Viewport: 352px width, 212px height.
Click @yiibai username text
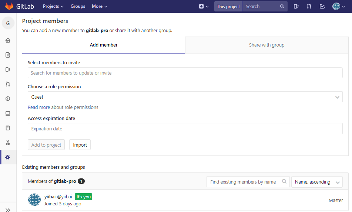point(64,197)
